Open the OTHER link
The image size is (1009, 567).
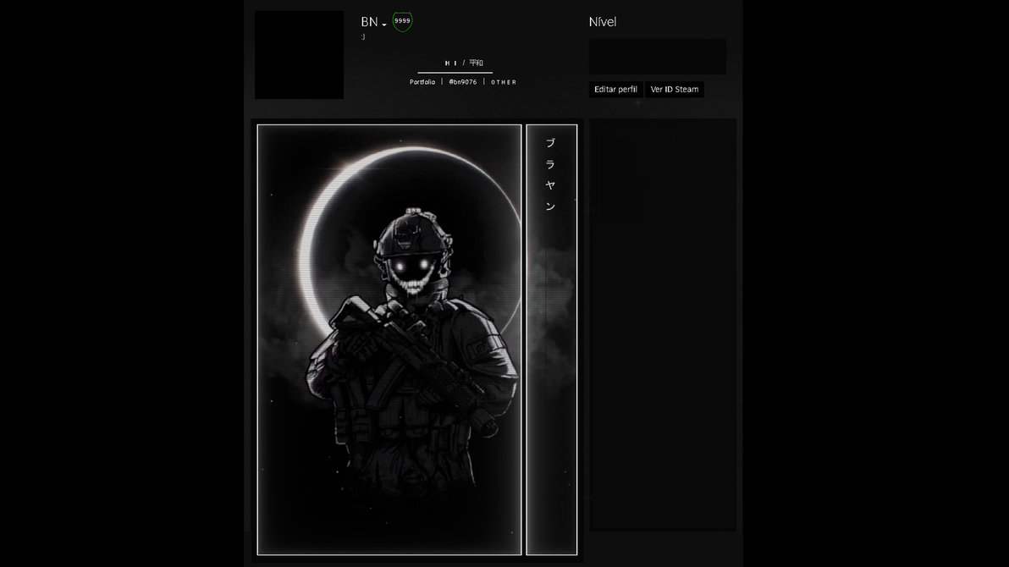pyautogui.click(x=504, y=82)
